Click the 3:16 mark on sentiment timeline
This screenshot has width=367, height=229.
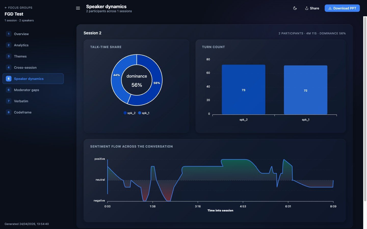click(198, 206)
